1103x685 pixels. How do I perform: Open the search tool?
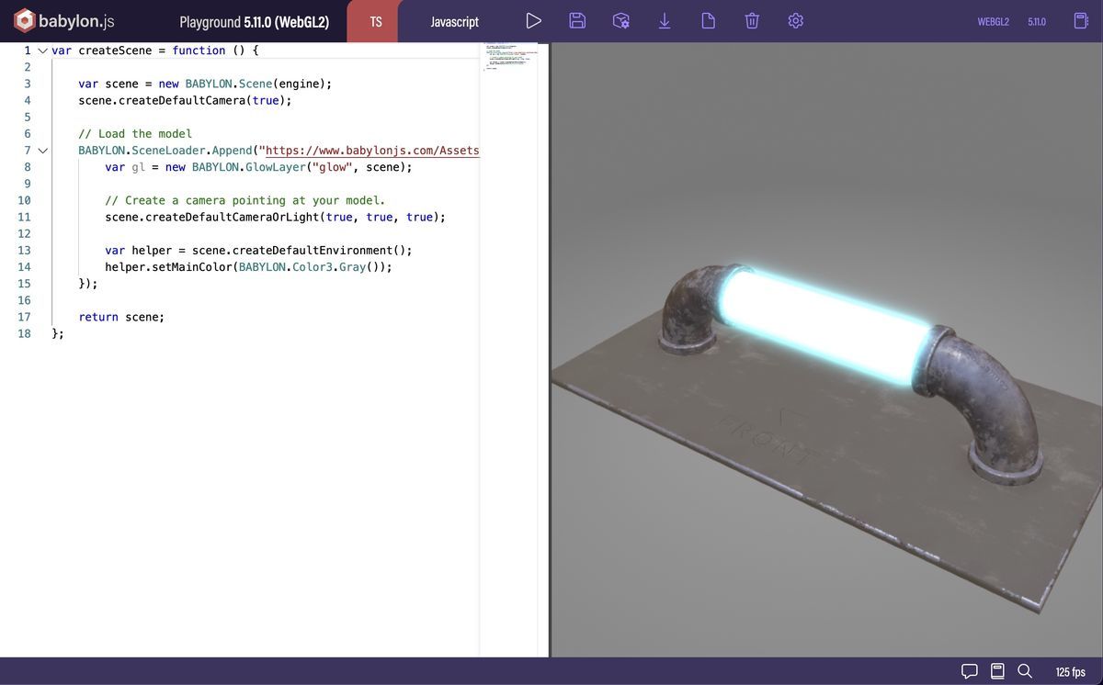(1023, 670)
